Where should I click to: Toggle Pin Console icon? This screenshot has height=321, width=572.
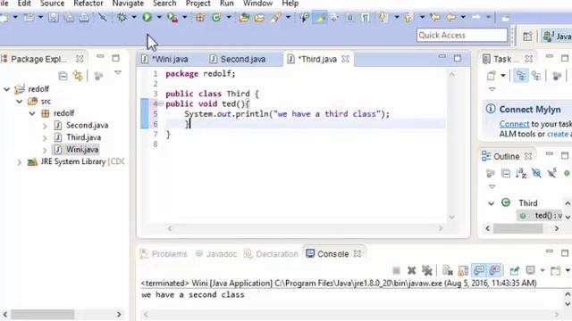pyautogui.click(x=515, y=270)
